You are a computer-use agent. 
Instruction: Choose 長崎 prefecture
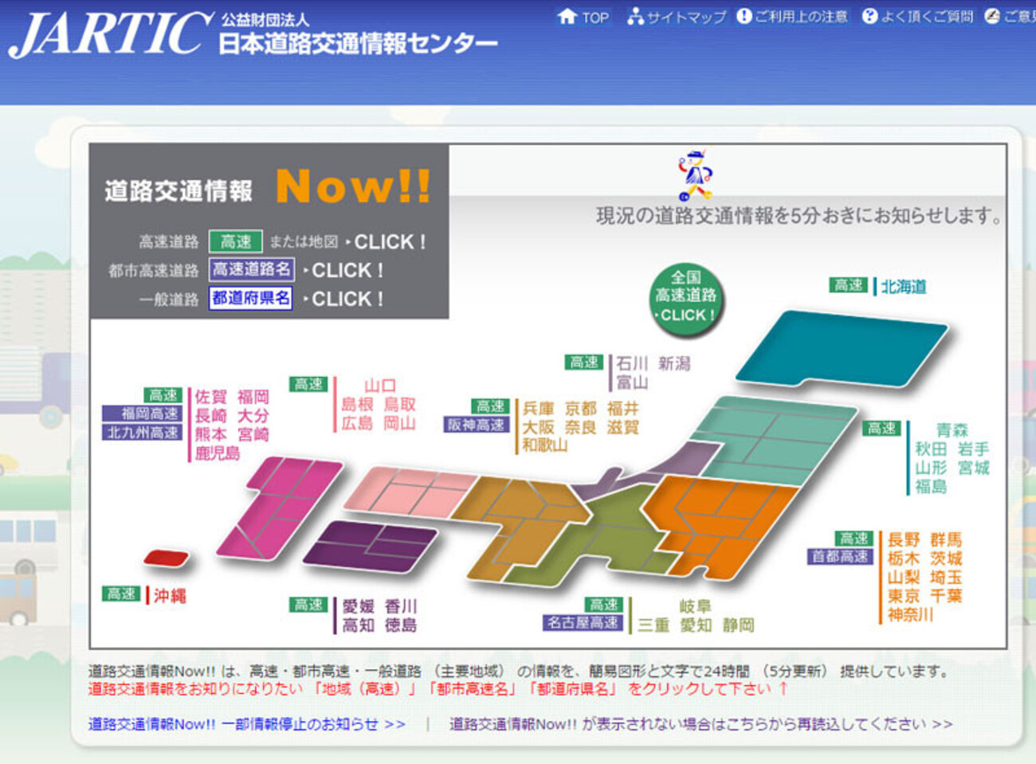point(211,416)
